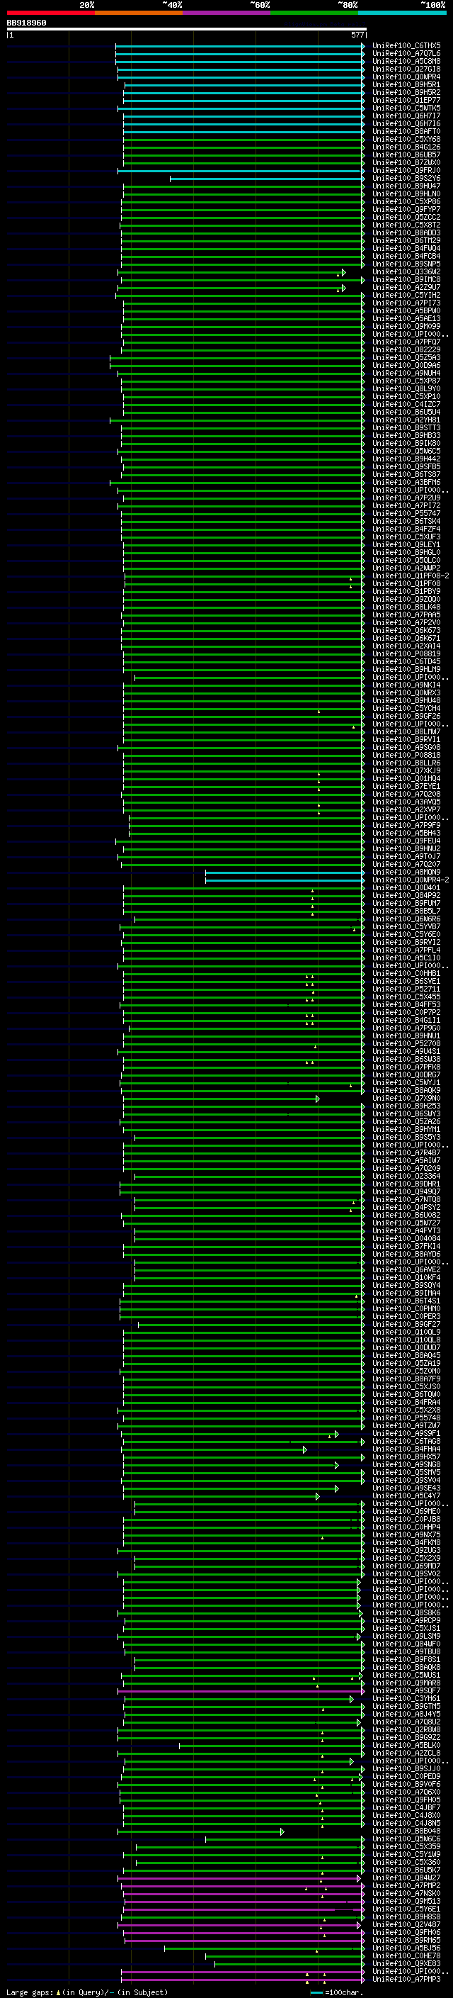Screen dimensions: 453x1998
Task: Select hit label UniRef100_C5Y6E0
Action: (x=406, y=935)
